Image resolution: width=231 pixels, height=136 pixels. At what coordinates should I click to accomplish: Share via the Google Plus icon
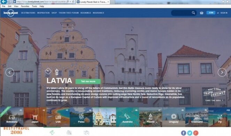coord(196,133)
